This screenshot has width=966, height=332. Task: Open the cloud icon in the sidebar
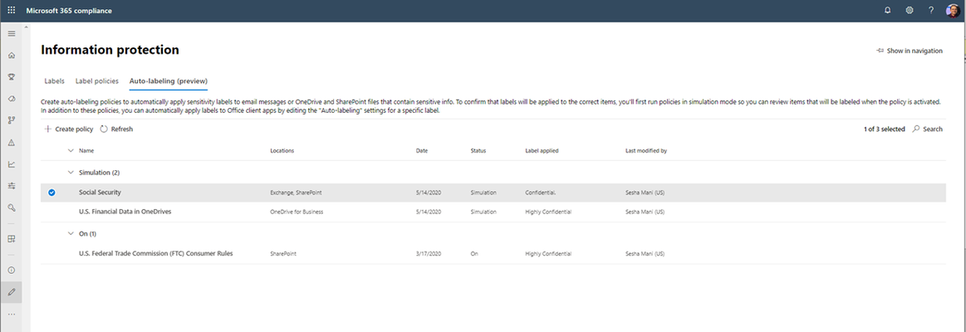(11, 99)
